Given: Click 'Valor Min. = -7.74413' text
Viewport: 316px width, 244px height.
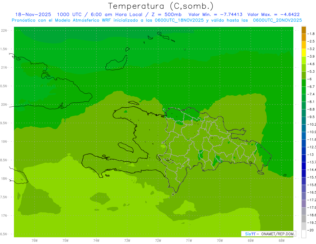Looking at the screenshot, I should tap(215, 14).
